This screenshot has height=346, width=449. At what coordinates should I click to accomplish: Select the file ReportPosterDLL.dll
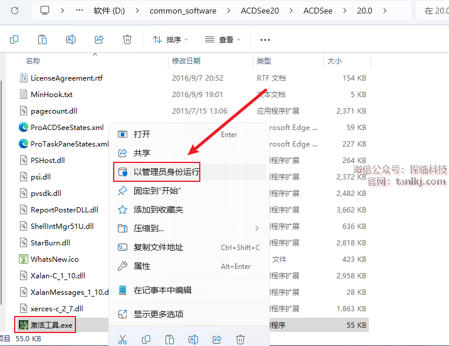[x=64, y=209]
